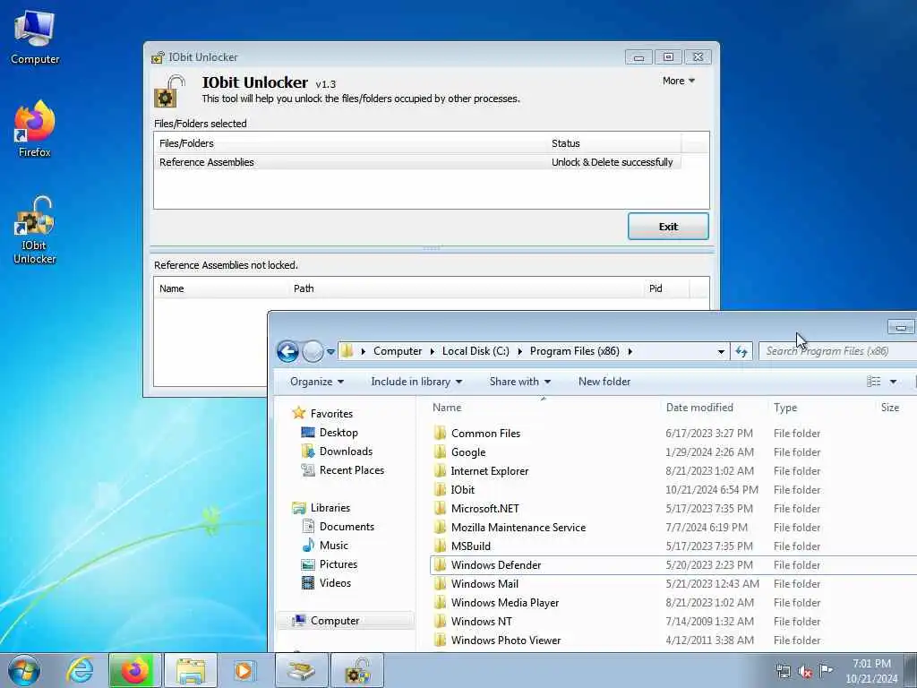Select the IObit folder icon
The height and width of the screenshot is (688, 917).
(441, 489)
